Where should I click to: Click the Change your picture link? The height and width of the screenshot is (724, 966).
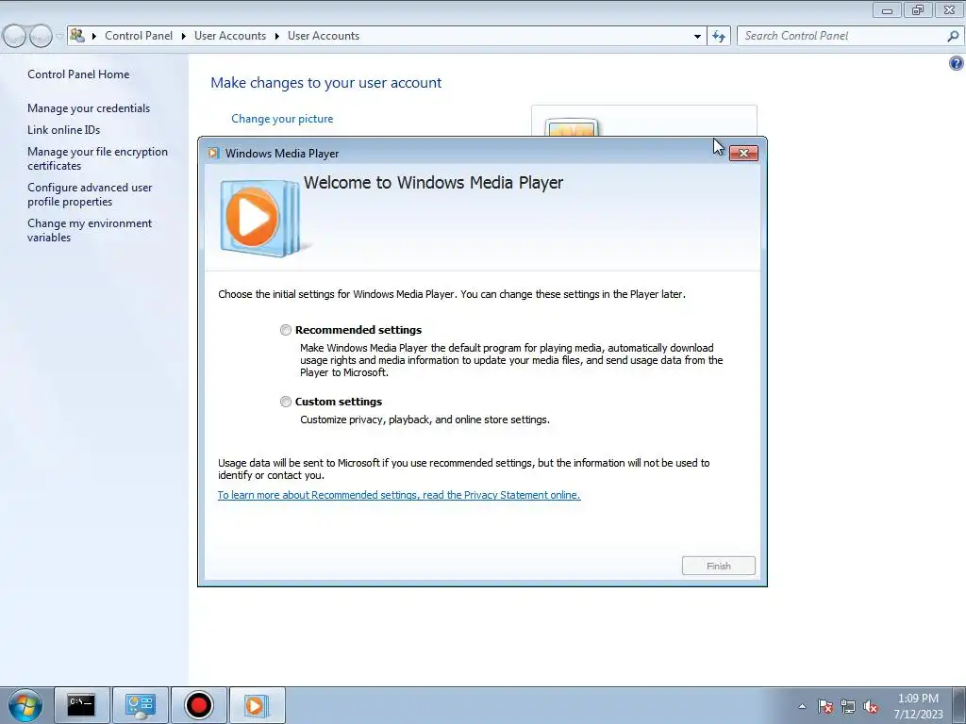point(282,119)
